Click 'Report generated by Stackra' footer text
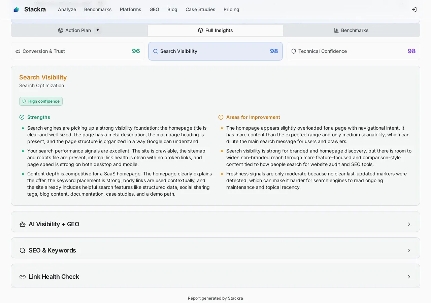 215,298
